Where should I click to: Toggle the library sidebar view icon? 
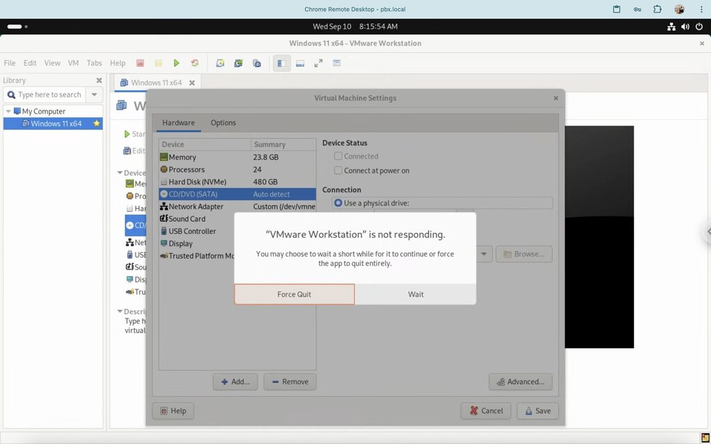point(281,63)
